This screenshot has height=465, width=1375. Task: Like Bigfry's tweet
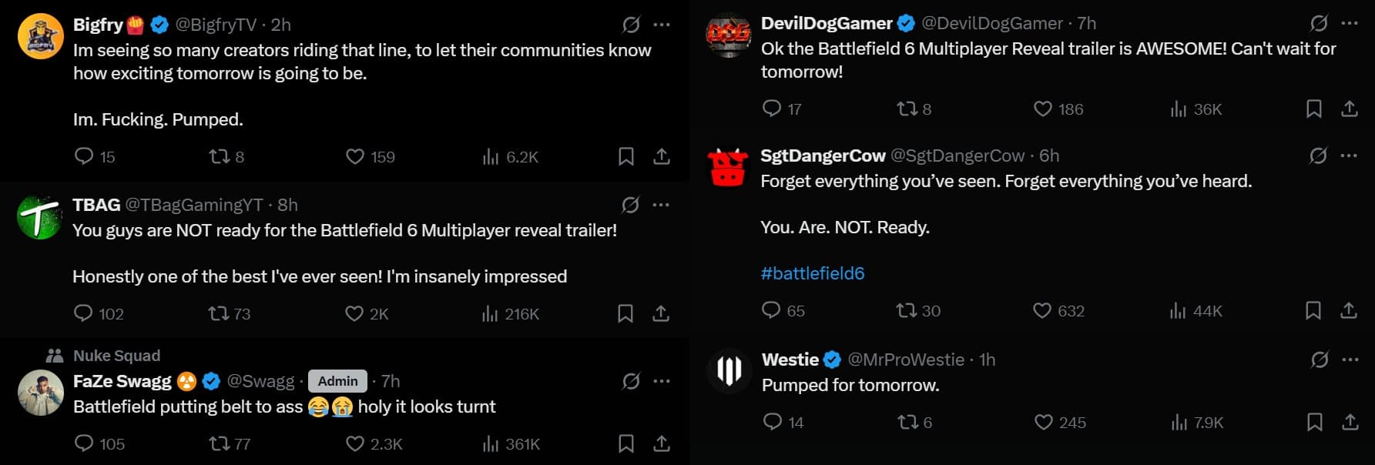(x=354, y=157)
